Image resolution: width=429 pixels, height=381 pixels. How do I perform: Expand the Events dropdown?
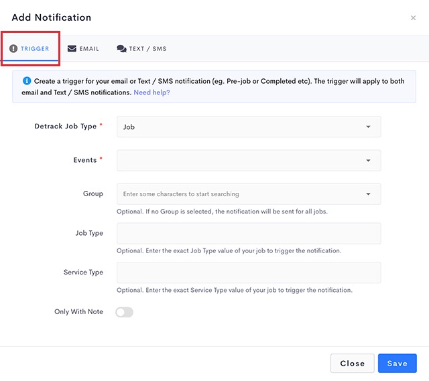(x=249, y=161)
